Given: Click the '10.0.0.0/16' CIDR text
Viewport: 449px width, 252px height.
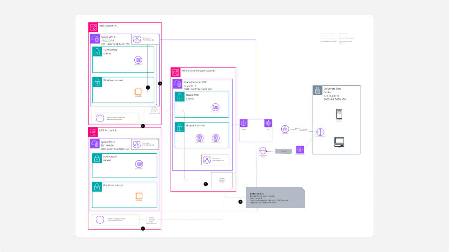Looking at the screenshot, I should [x=108, y=40].
